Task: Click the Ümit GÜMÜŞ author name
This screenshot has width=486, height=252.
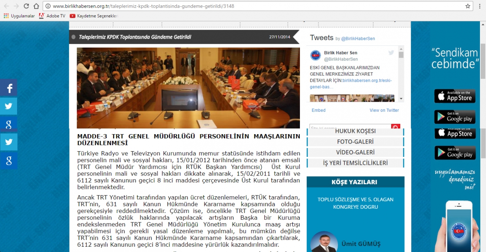Action: (x=361, y=244)
